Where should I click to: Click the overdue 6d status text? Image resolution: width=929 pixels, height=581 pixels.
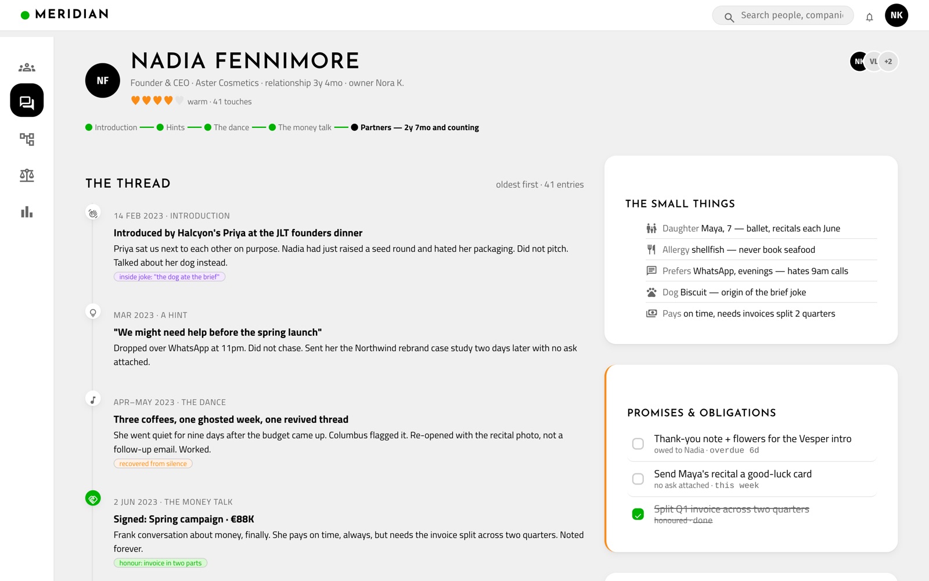(734, 450)
